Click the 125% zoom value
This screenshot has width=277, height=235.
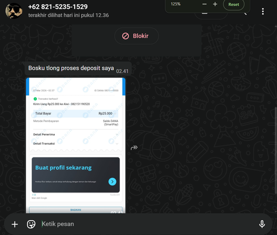(x=176, y=4)
